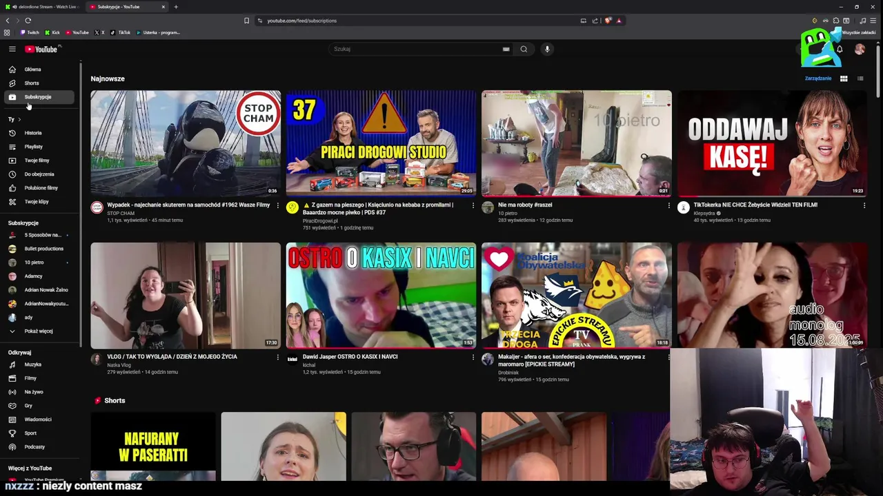The height and width of the screenshot is (496, 883).
Task: Start voice search with the microphone
Action: tap(547, 49)
